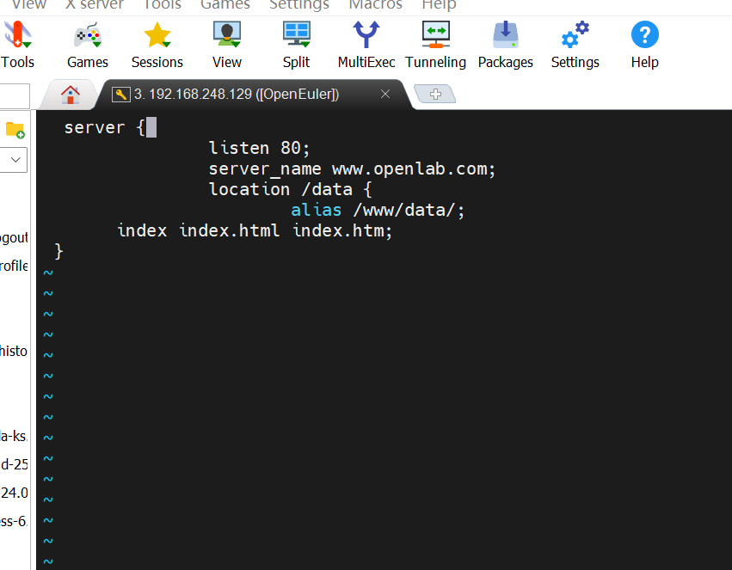Screen dimensions: 732x570
Task: Open MobaXterm Settings gear icon
Action: point(574,36)
